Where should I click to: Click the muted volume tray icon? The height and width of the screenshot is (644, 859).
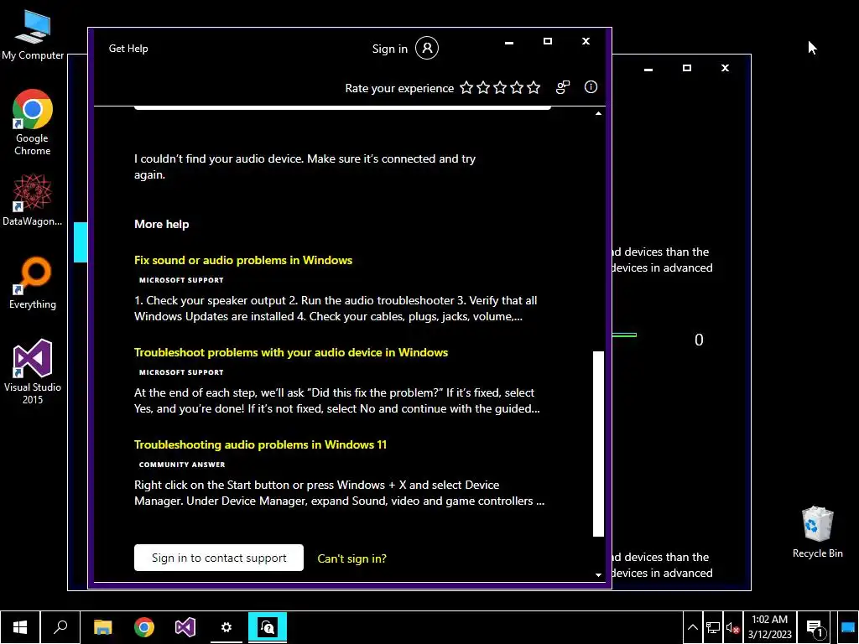[x=732, y=627]
